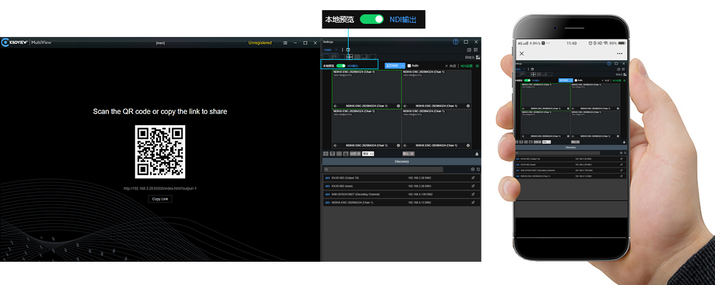Mute the top-right preview cell speaker
The width and height of the screenshot is (715, 285).
point(405,106)
